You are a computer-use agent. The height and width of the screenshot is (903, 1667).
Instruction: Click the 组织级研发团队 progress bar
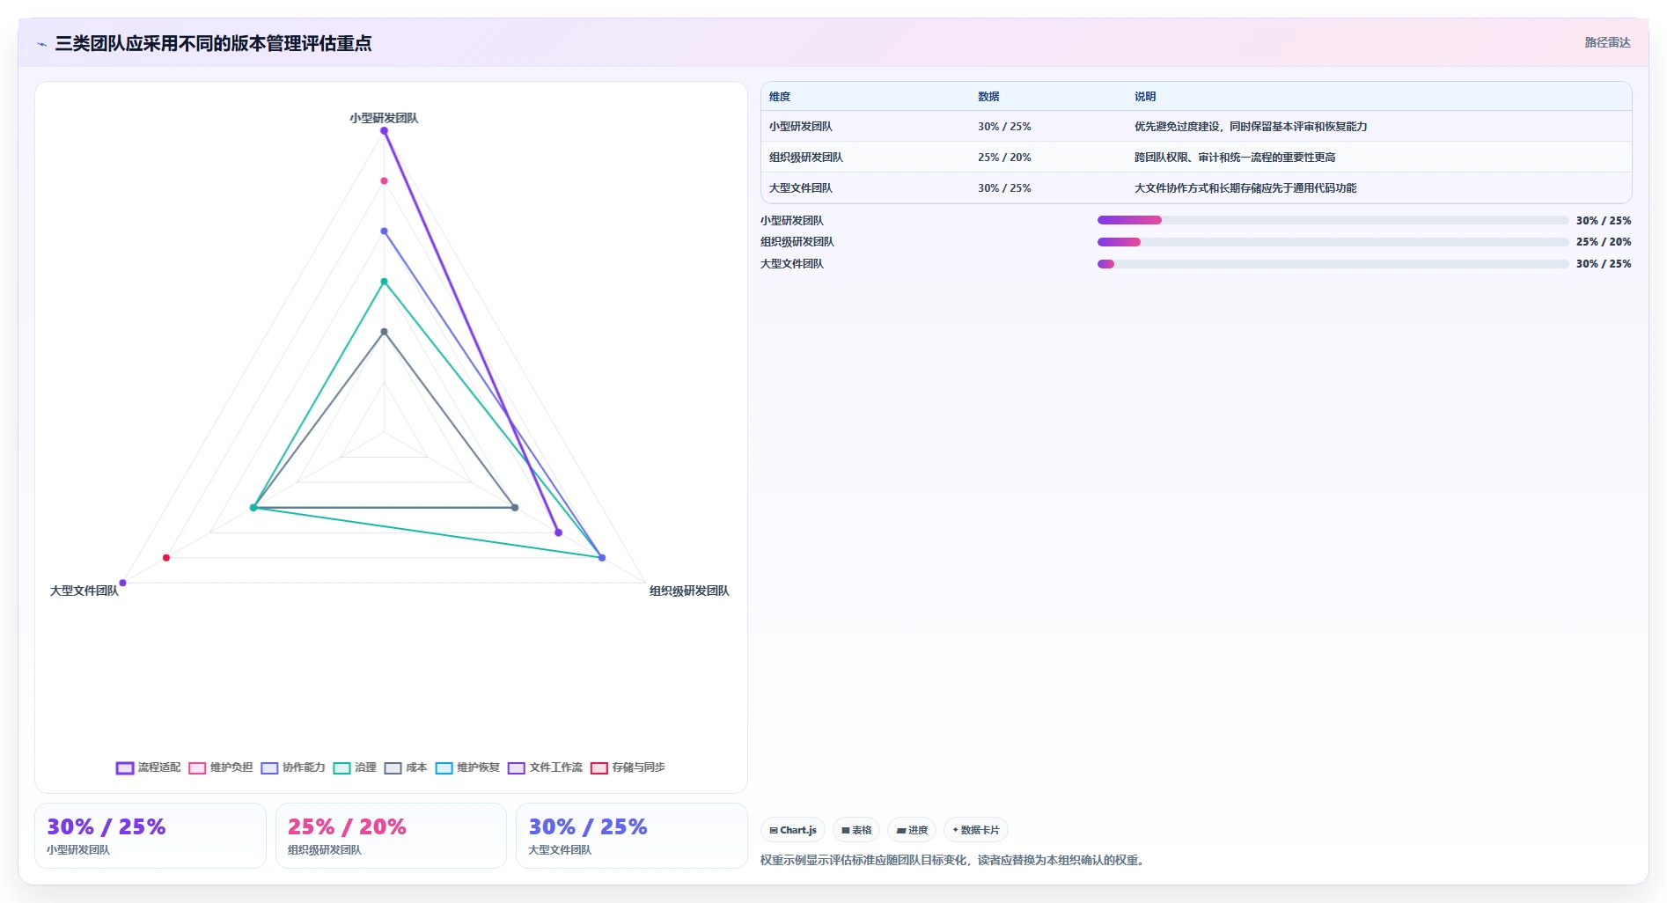point(1333,242)
